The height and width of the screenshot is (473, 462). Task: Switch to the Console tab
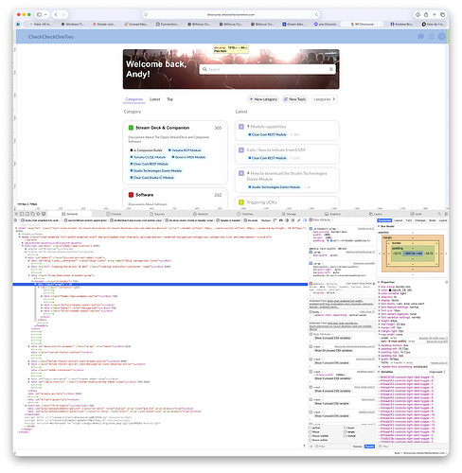(x=114, y=214)
